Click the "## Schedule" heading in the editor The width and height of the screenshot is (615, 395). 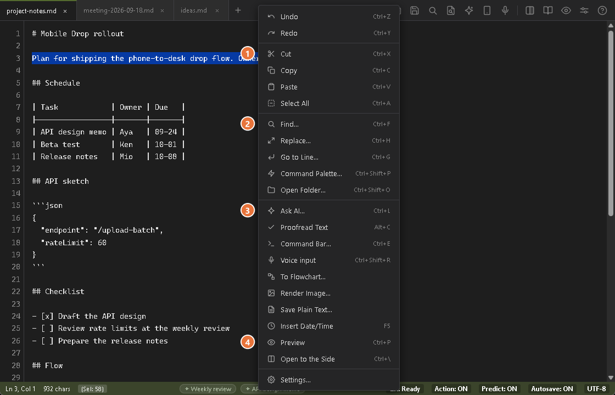tap(56, 83)
